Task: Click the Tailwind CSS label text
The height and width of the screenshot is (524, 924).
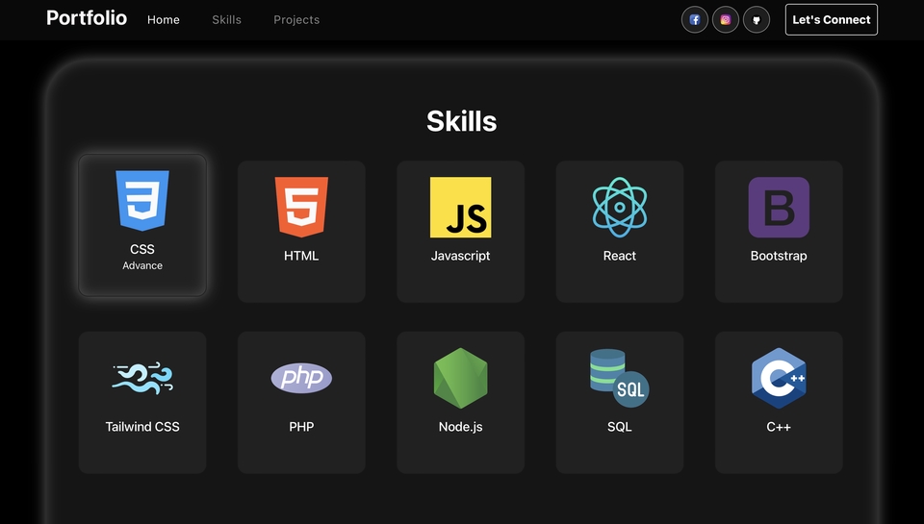Action: tap(142, 426)
